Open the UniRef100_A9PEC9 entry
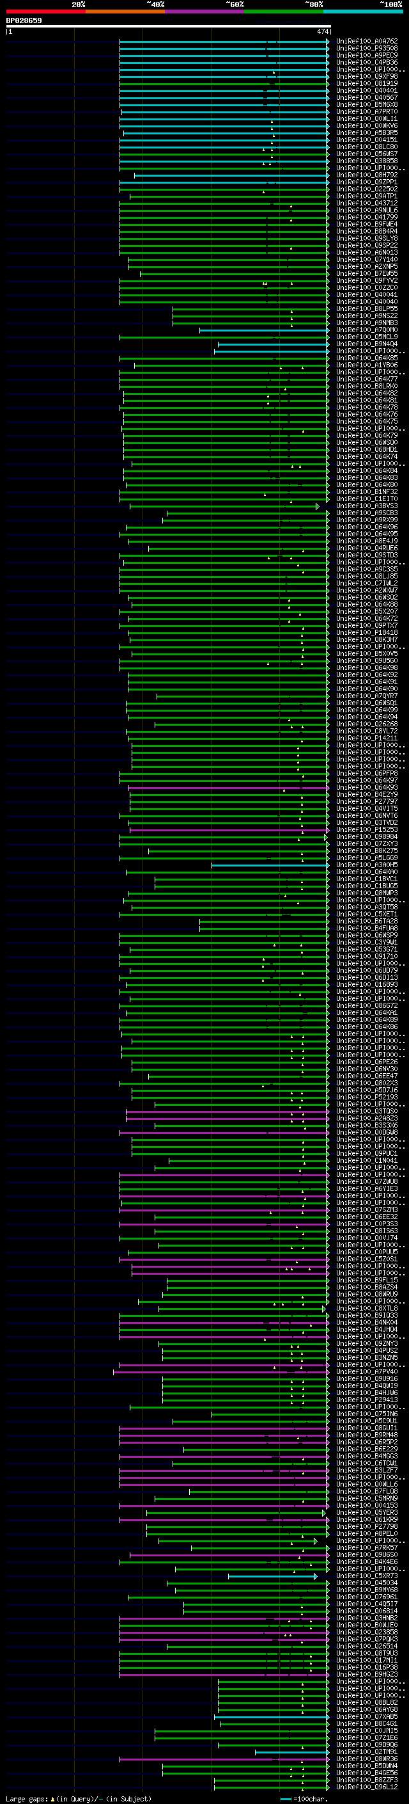The width and height of the screenshot is (409, 1804). 367,55
